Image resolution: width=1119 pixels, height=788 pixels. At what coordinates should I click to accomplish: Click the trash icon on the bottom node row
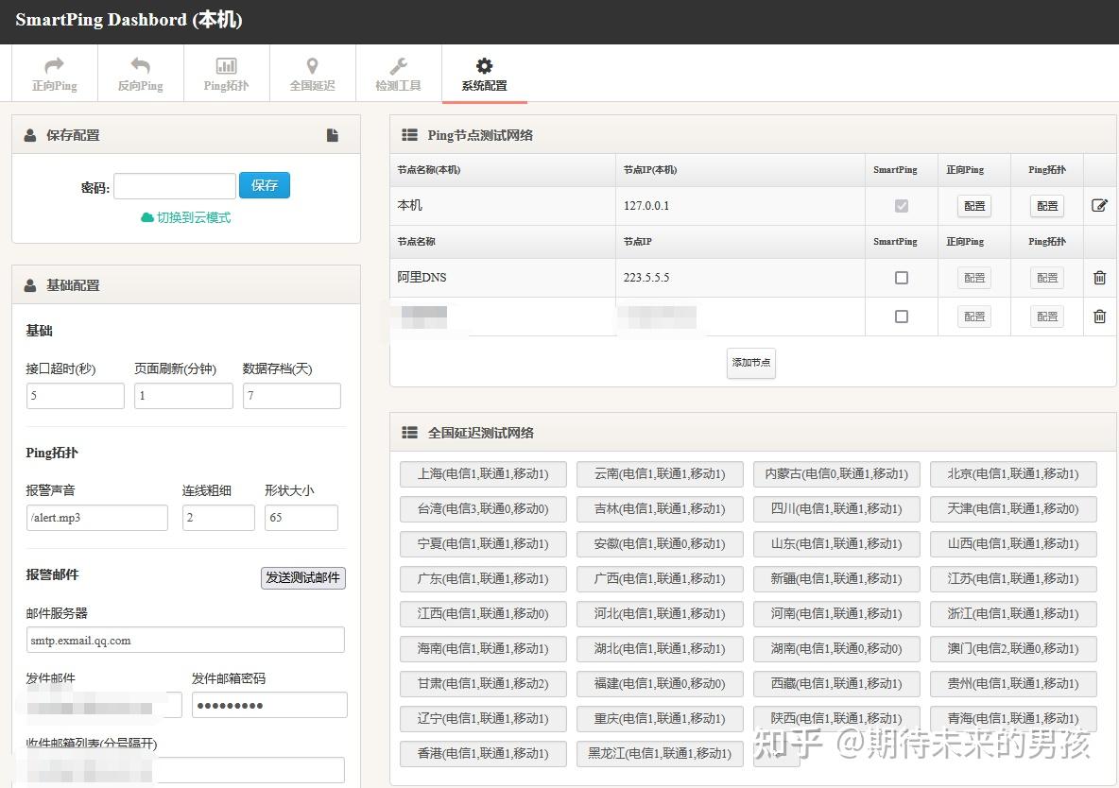coord(1100,317)
